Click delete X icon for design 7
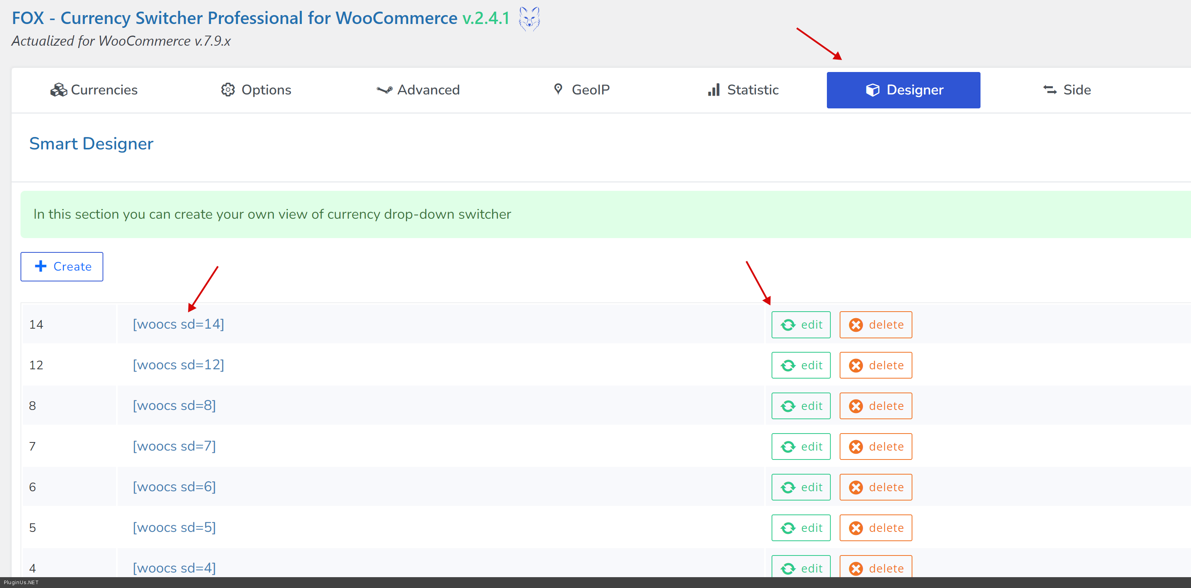1191x588 pixels. 856,447
